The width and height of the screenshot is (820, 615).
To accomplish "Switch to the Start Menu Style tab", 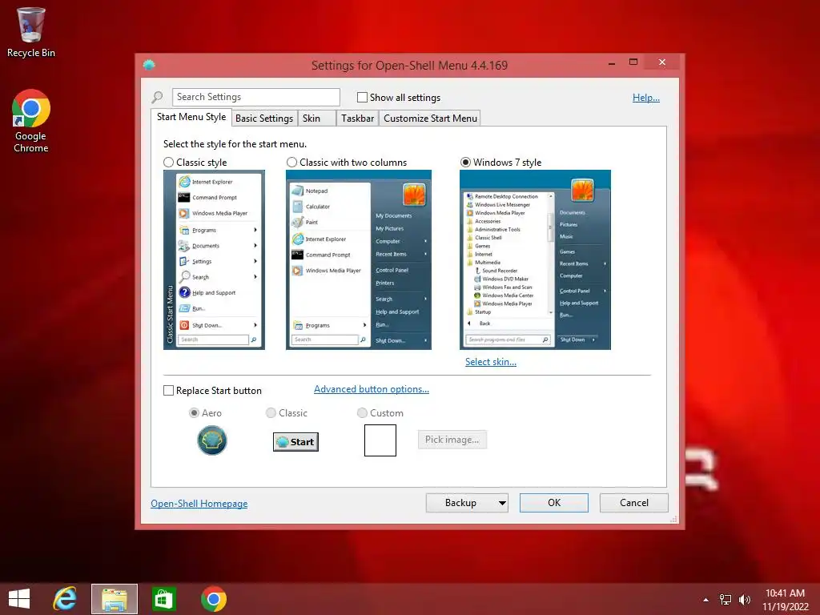I will [x=191, y=117].
